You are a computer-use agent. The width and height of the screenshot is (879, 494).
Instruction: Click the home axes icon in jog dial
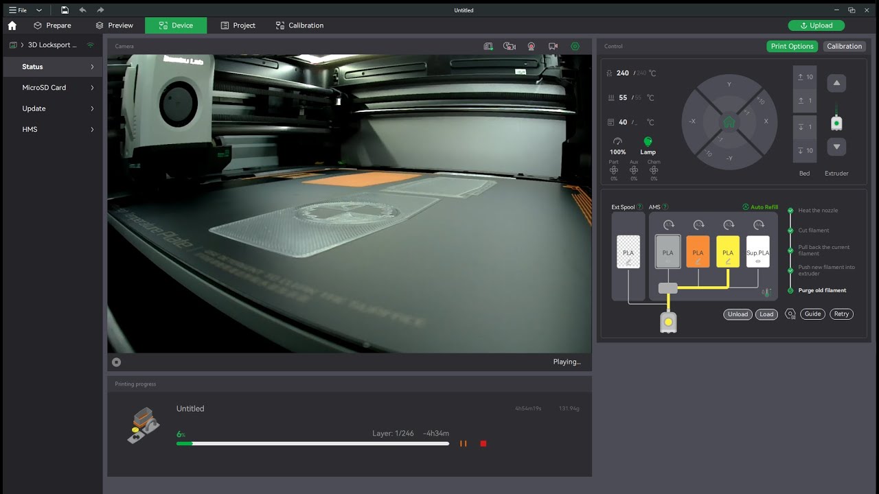click(x=729, y=122)
